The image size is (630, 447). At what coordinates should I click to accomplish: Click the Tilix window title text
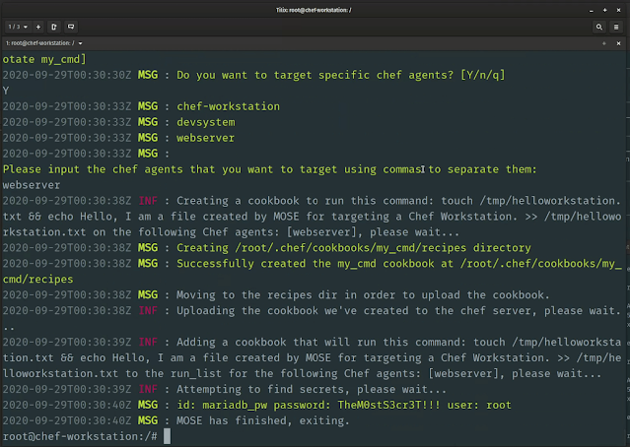click(x=314, y=10)
